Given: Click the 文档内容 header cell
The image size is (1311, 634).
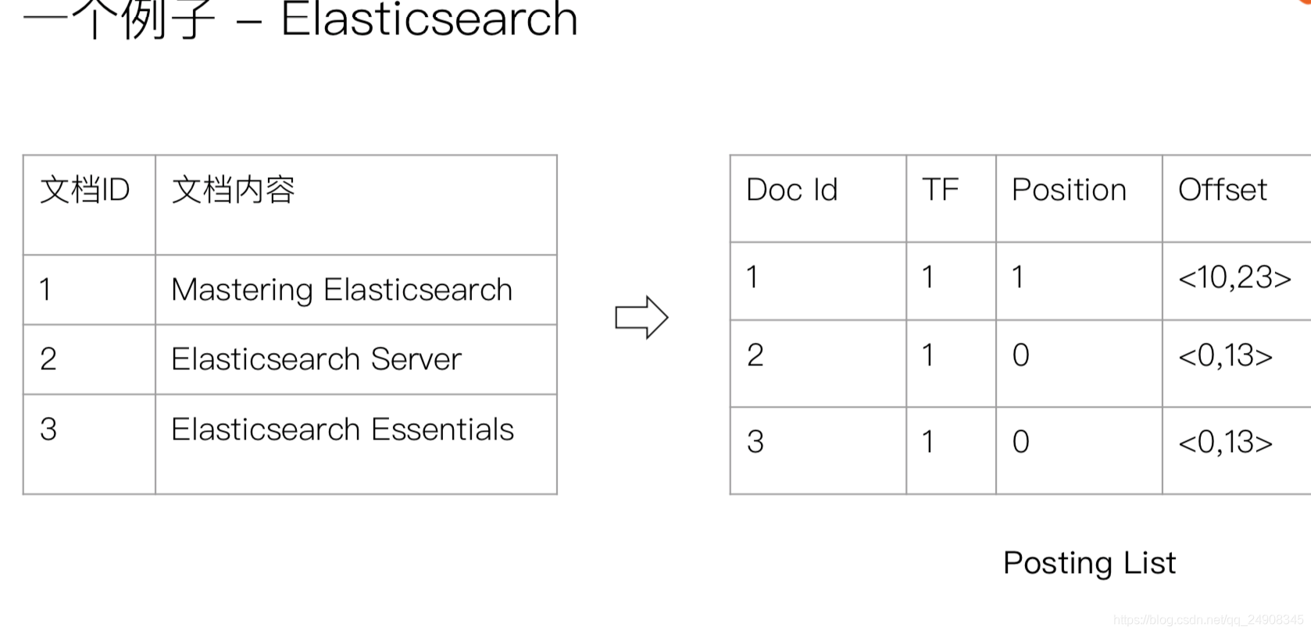Looking at the screenshot, I should pos(356,205).
